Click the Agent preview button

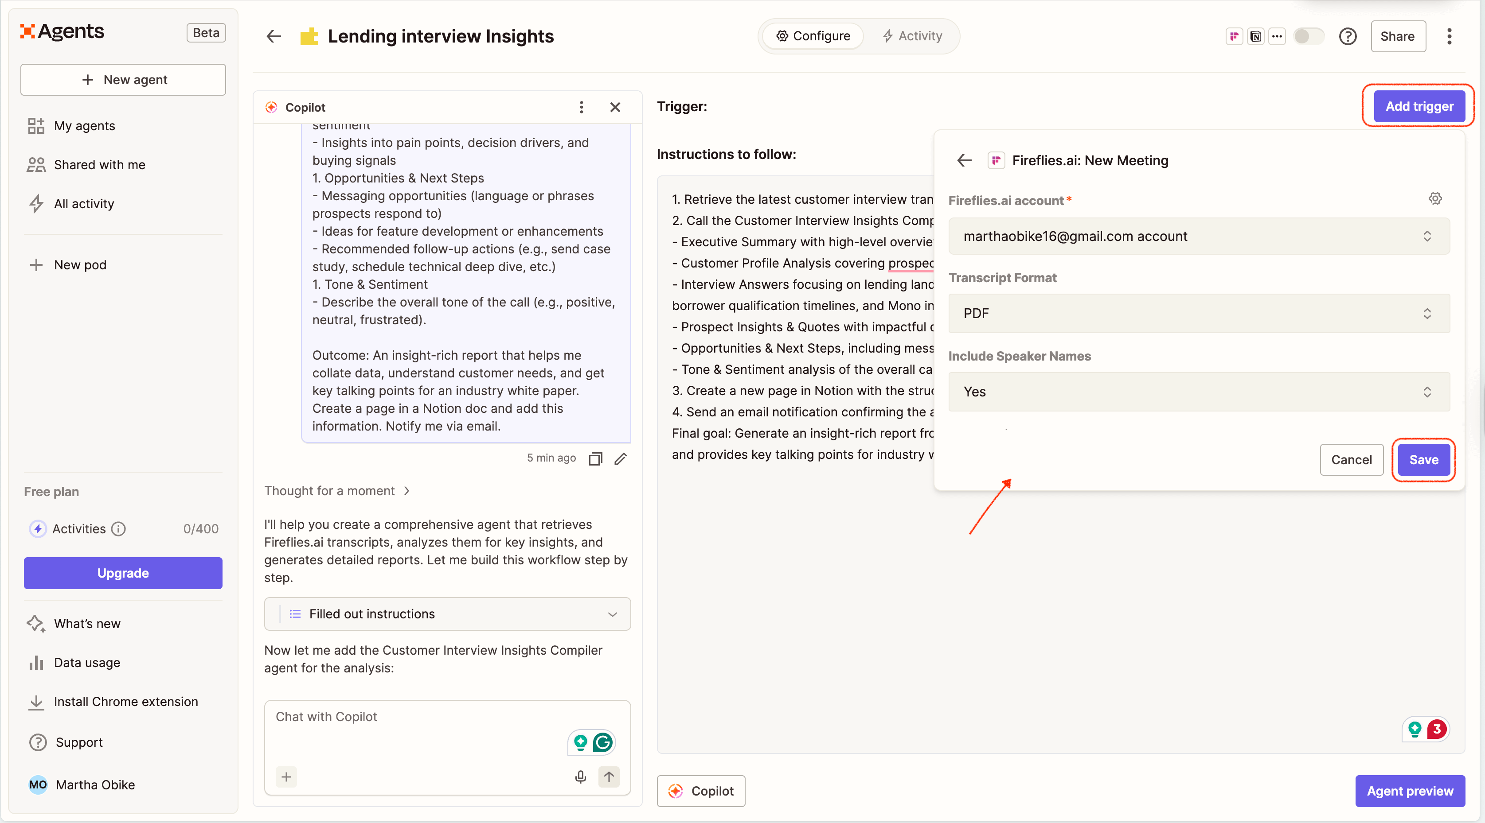click(x=1410, y=791)
